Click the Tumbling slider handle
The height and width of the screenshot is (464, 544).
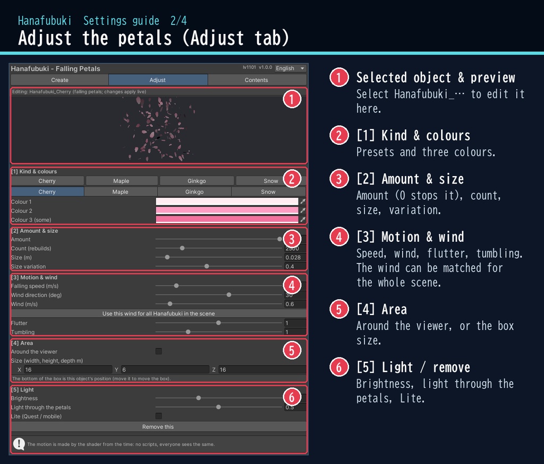coord(188,332)
